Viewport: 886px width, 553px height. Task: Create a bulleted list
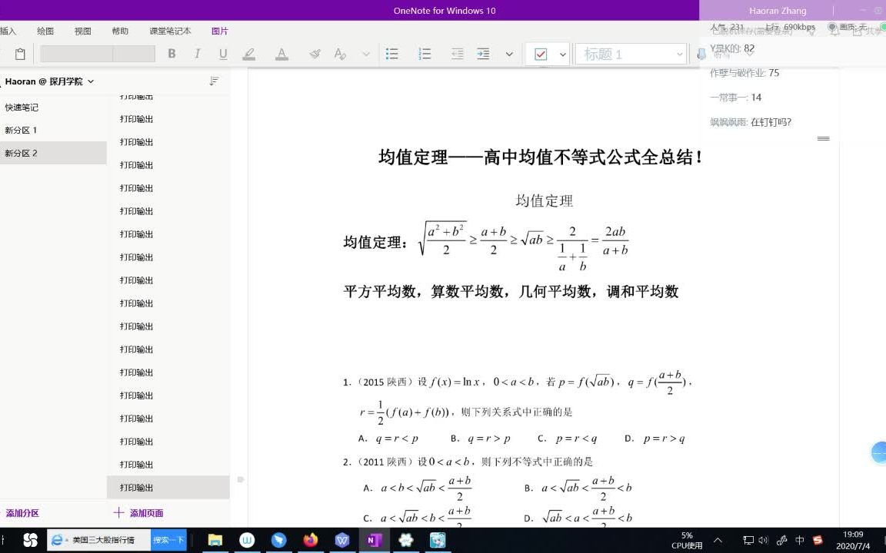(391, 54)
